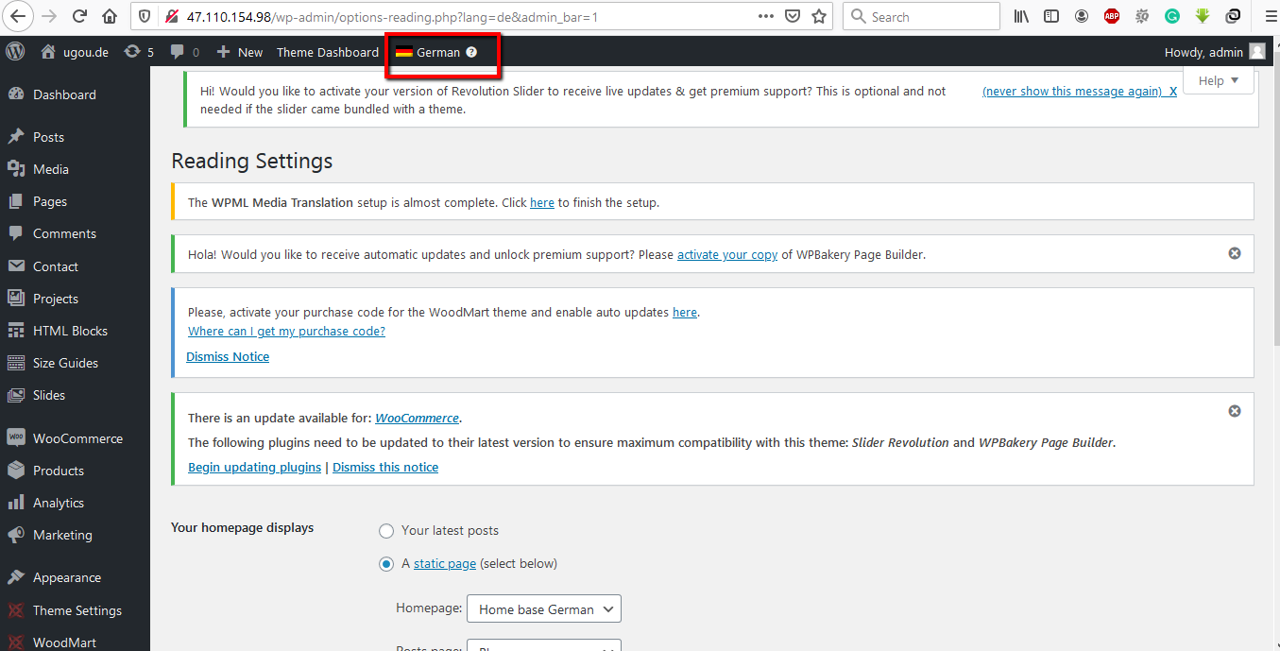Reload the page with the refresh icon
The height and width of the screenshot is (651, 1280).
pyautogui.click(x=79, y=16)
